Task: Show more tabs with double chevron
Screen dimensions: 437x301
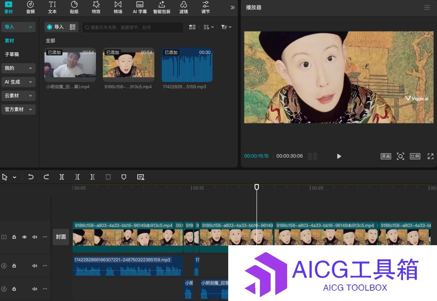Action: pyautogui.click(x=232, y=8)
